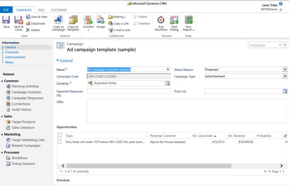Viewport: 289px width, 186px height.
Task: Click Copy a Link
Action: pos(118,23)
